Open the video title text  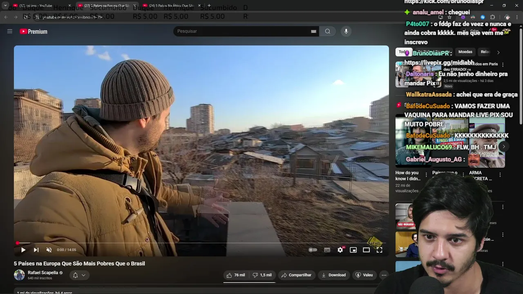[79, 264]
